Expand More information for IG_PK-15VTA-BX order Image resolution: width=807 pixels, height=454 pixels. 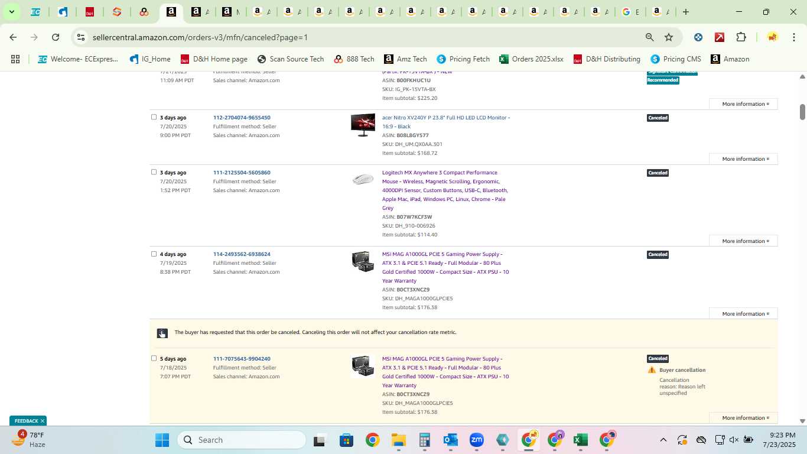click(743, 104)
